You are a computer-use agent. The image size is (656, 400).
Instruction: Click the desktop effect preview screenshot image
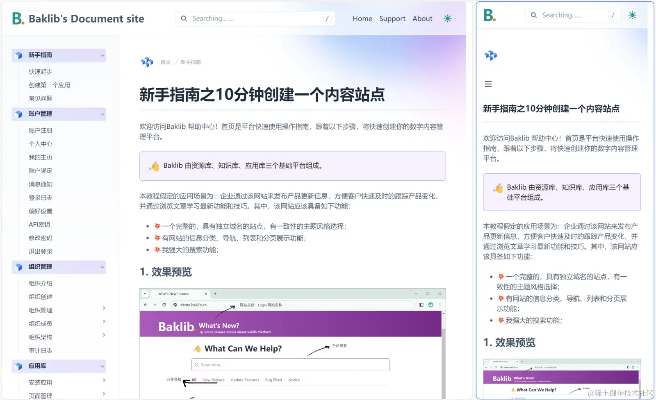point(292,343)
